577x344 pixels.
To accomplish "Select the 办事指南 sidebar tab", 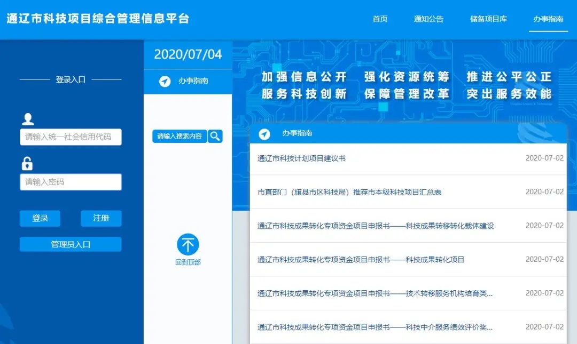I will (x=188, y=81).
